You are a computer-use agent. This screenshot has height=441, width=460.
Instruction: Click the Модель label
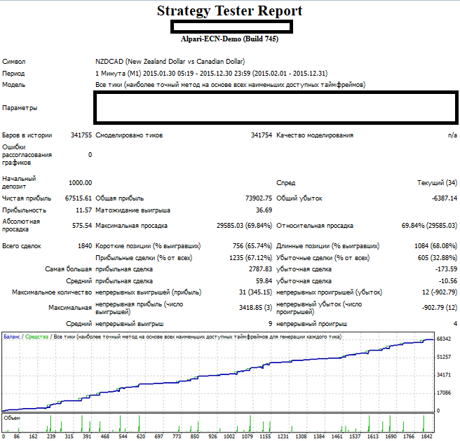14,85
